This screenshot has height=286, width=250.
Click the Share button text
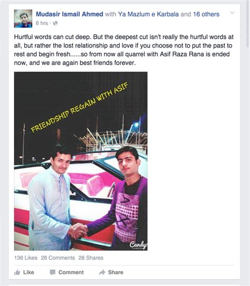[116, 272]
